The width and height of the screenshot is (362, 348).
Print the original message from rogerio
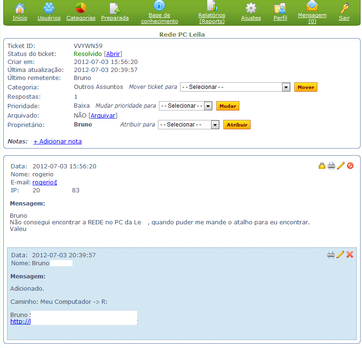click(x=331, y=166)
